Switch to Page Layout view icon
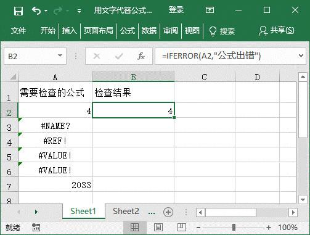The image size is (310, 235). (158, 228)
